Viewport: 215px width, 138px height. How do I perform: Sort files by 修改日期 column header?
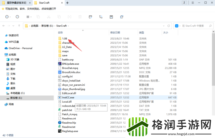pos(115,33)
